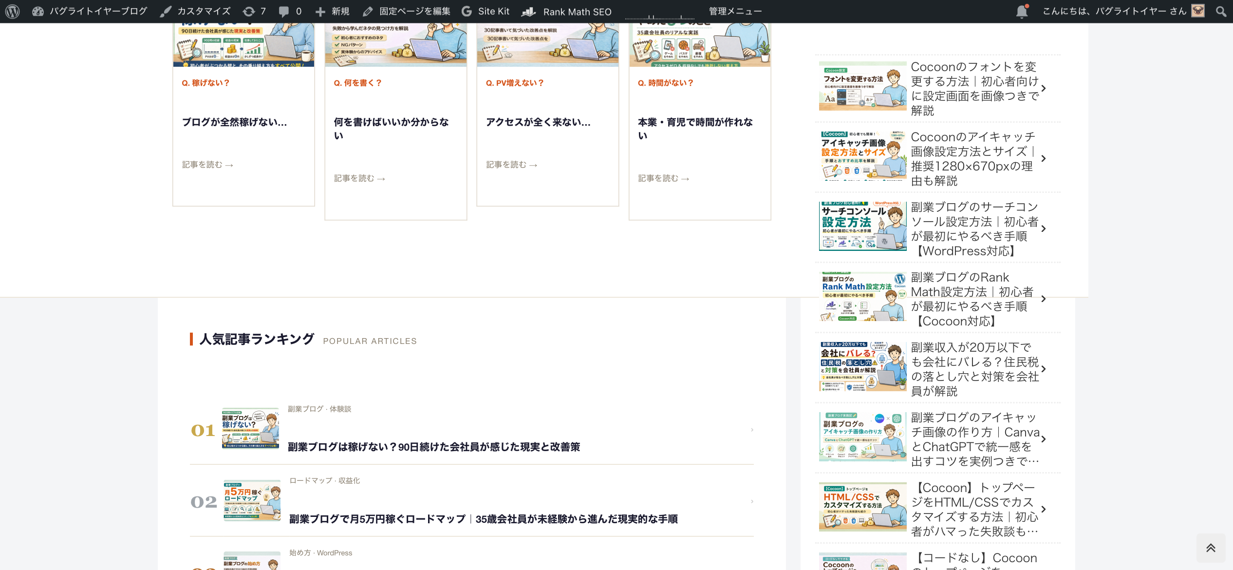Viewport: 1233px width, 570px height.
Task: Click sidebar thumbnail フォントを変更する方法
Action: pos(862,86)
